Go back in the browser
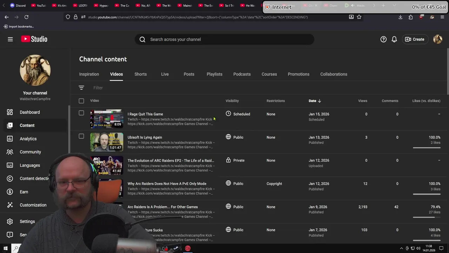Viewport: 449px width, 253px height. point(7,17)
